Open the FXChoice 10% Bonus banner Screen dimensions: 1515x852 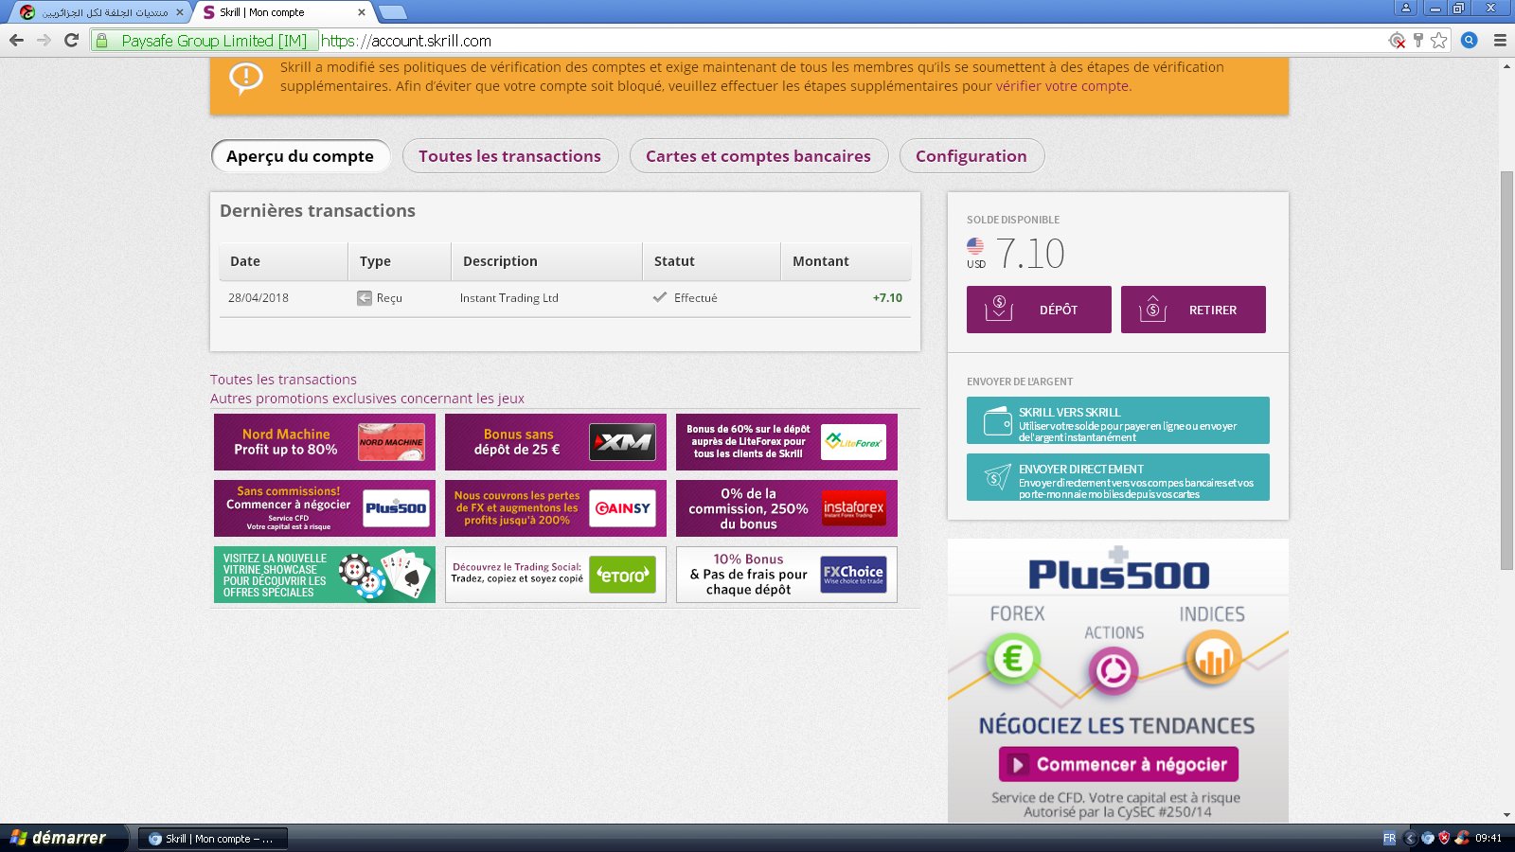click(x=787, y=575)
